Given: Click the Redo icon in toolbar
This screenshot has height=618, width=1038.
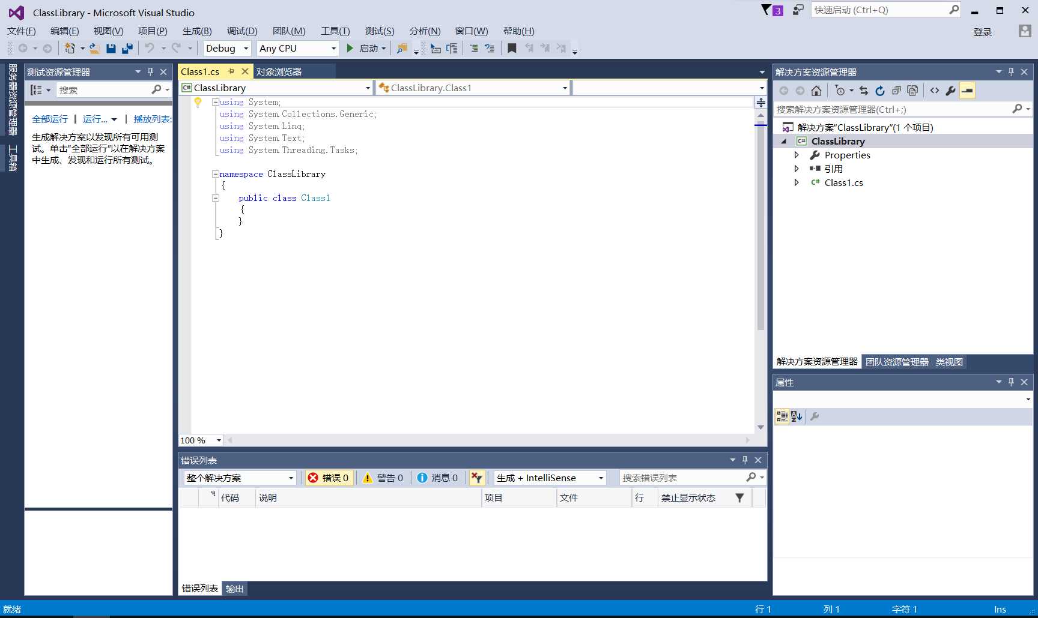Looking at the screenshot, I should pos(176,48).
